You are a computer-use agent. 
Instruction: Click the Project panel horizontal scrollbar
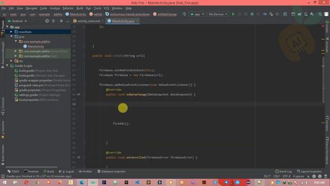pos(31,167)
